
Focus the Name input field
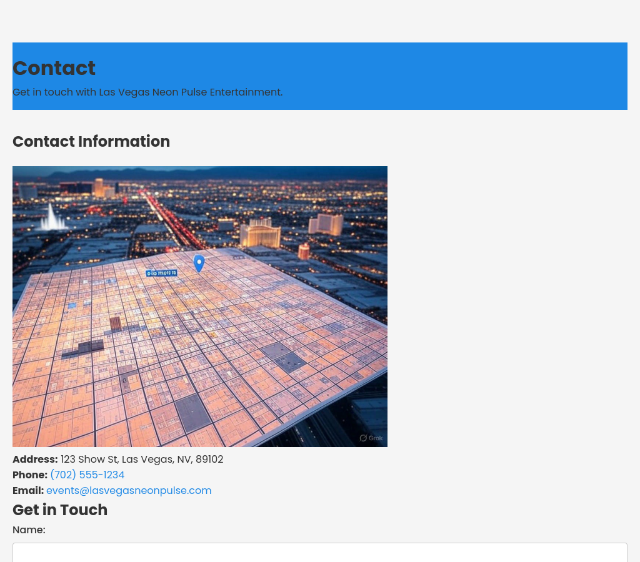320,552
